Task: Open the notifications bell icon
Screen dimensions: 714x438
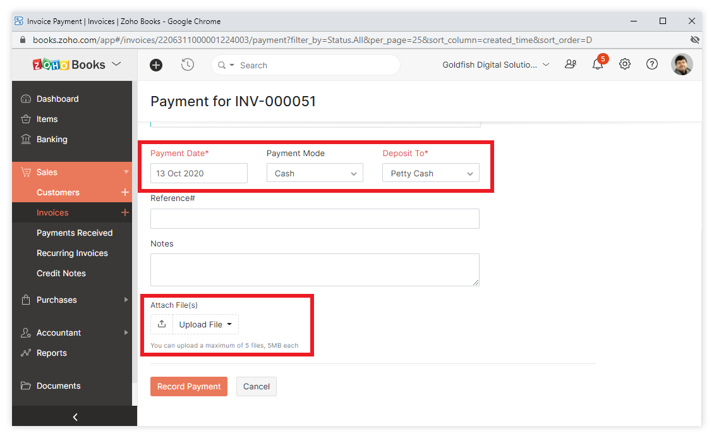Action: (x=597, y=64)
